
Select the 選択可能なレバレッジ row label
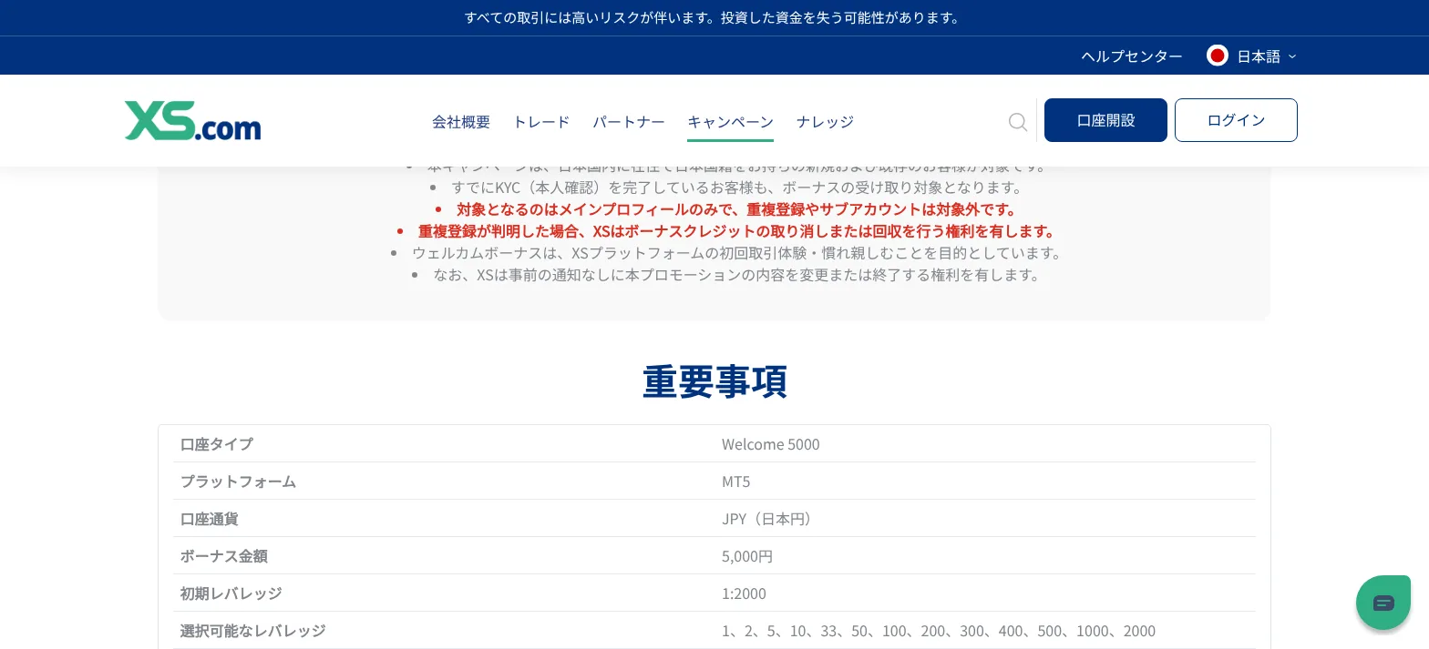(x=252, y=631)
